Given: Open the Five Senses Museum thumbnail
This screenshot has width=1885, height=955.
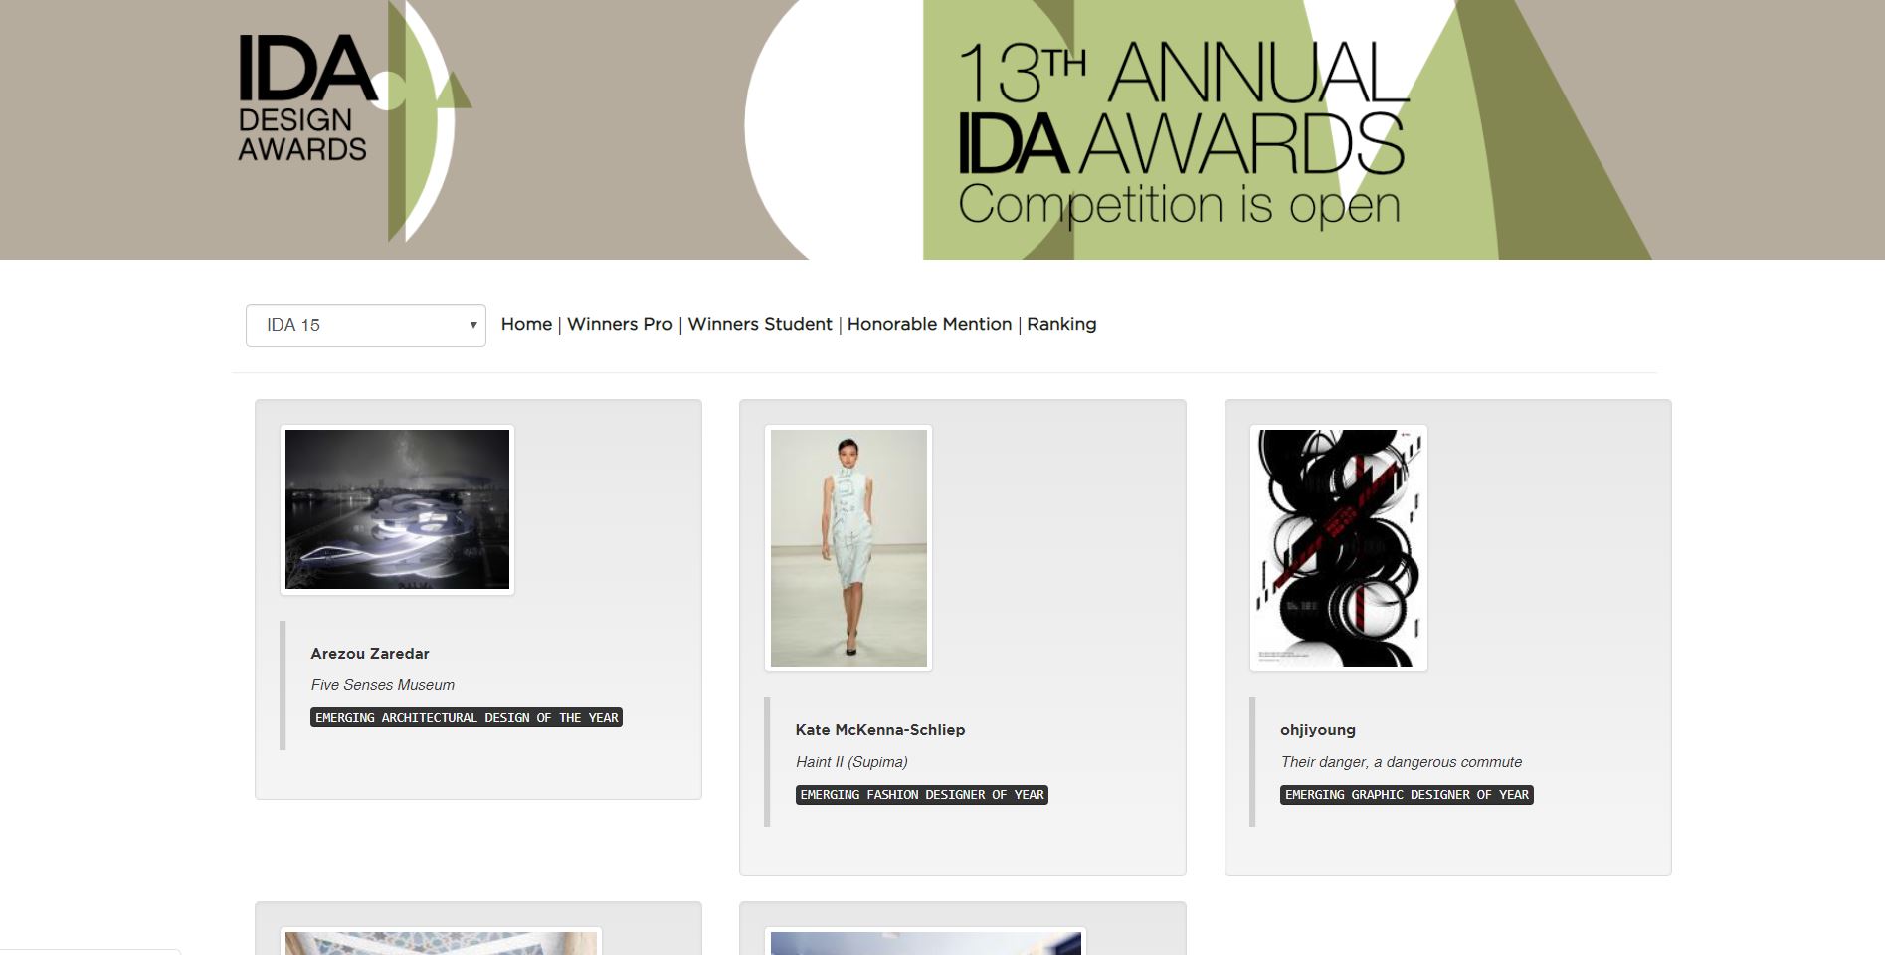Looking at the screenshot, I should [x=397, y=509].
